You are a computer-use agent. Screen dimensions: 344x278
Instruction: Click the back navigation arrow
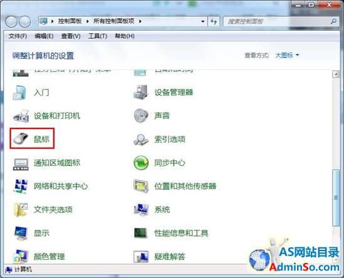11,22
